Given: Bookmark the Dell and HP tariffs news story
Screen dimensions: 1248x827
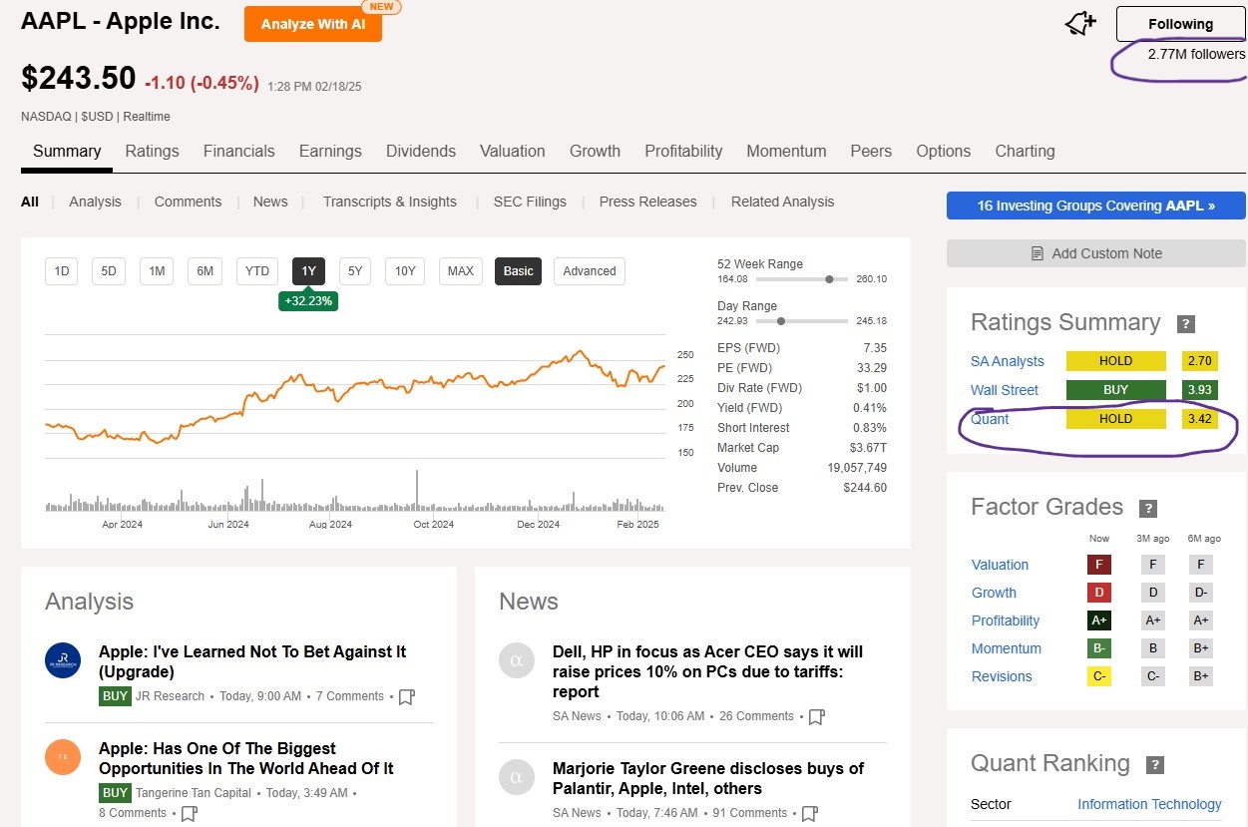Looking at the screenshot, I should [815, 716].
